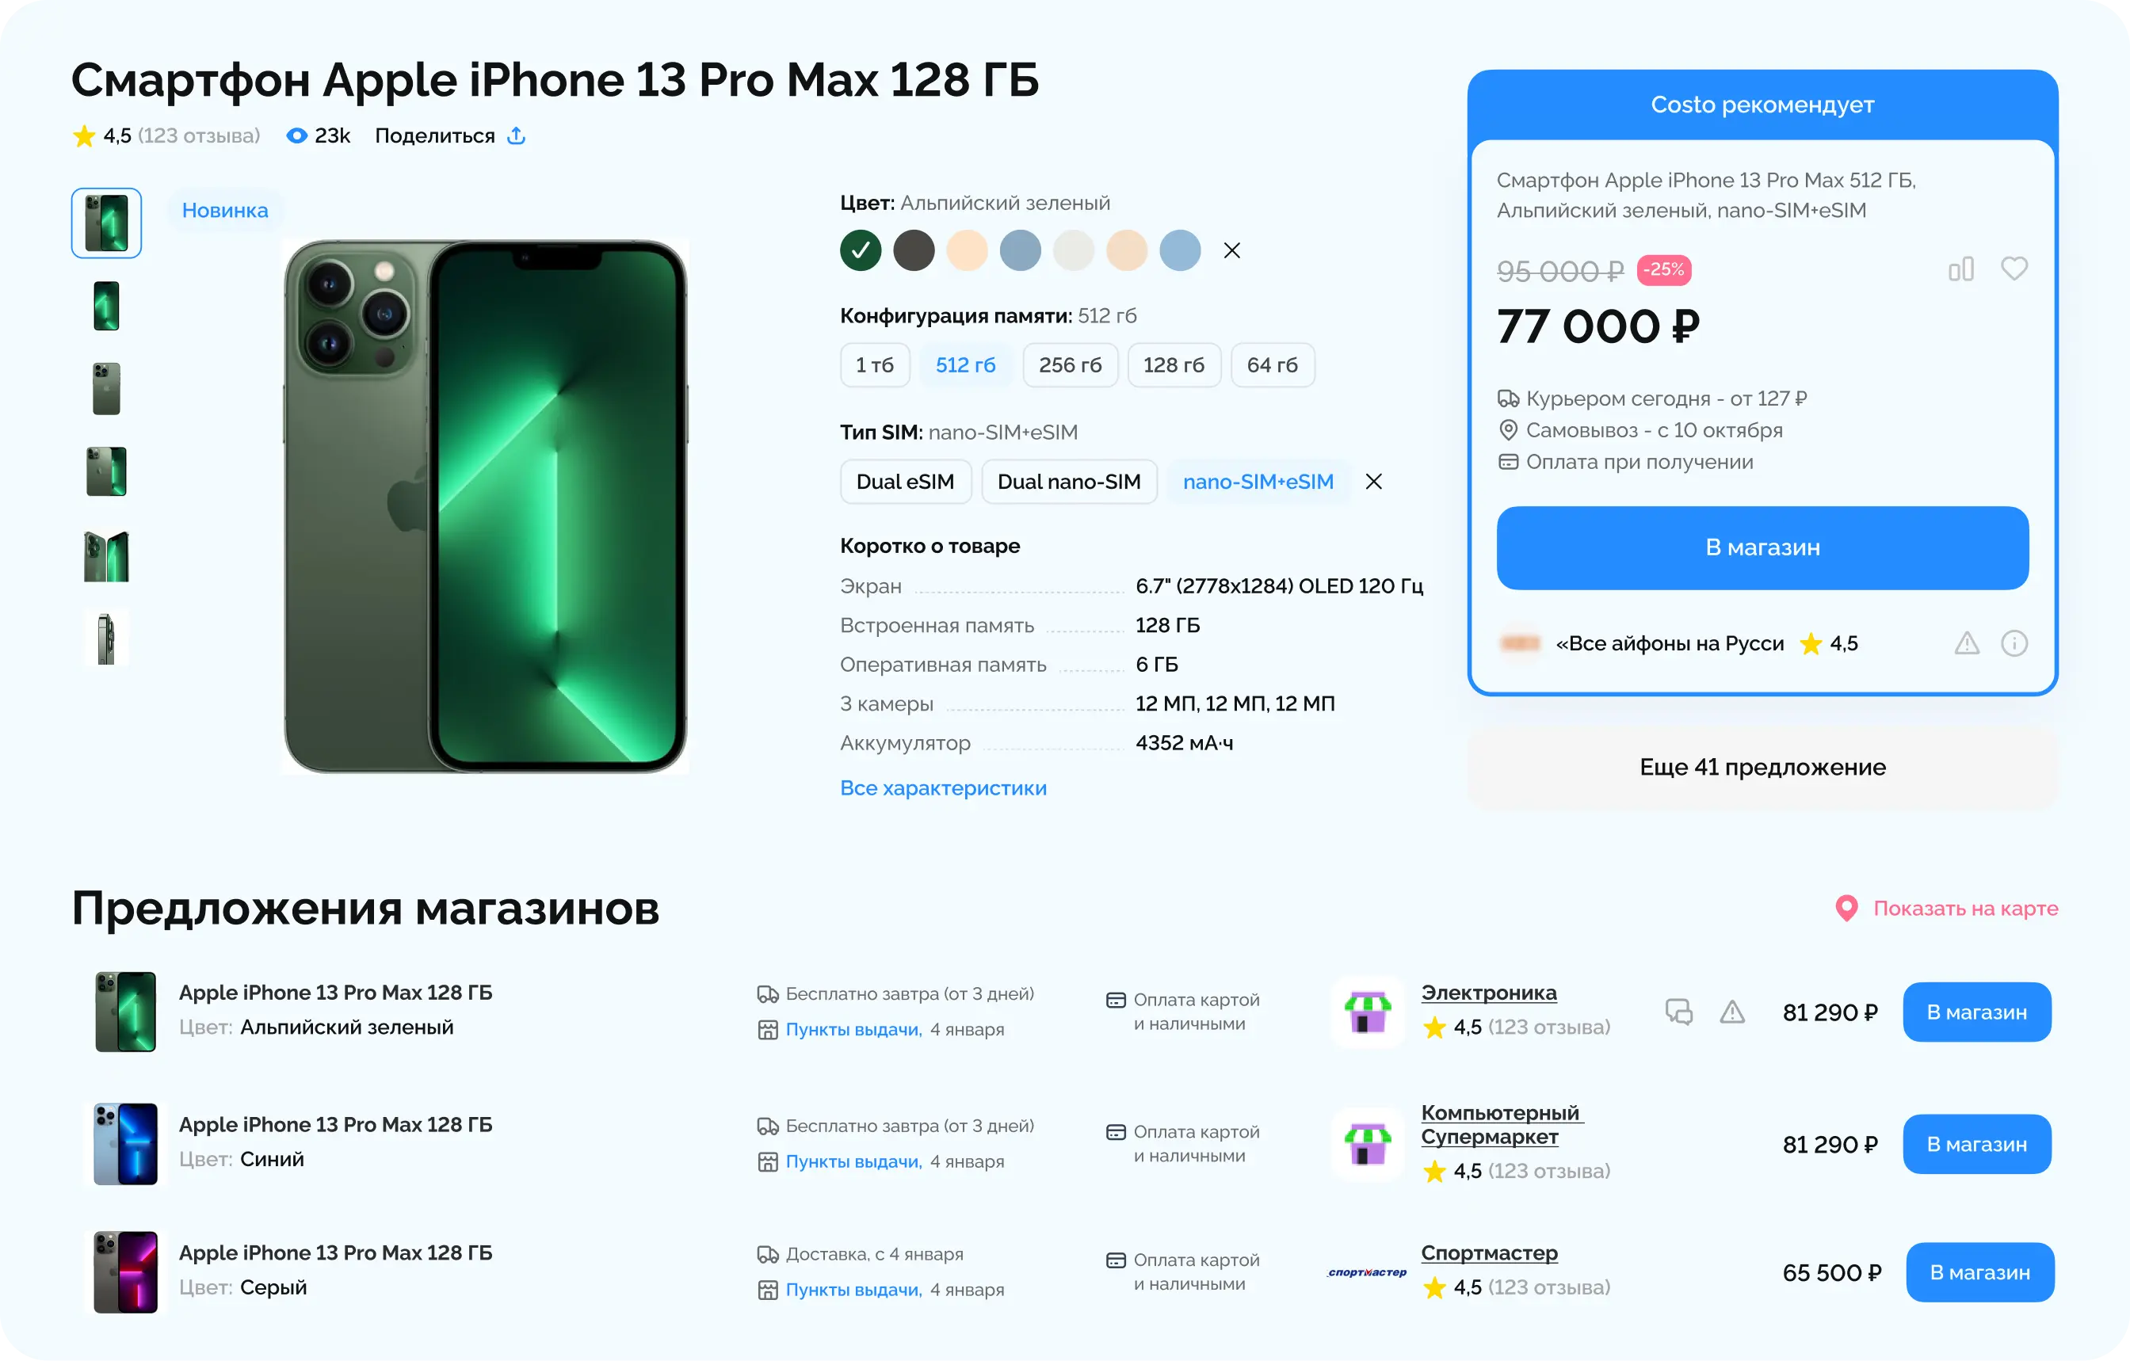This screenshot has width=2130, height=1361.
Task: Open Все характеристики link
Action: [943, 788]
